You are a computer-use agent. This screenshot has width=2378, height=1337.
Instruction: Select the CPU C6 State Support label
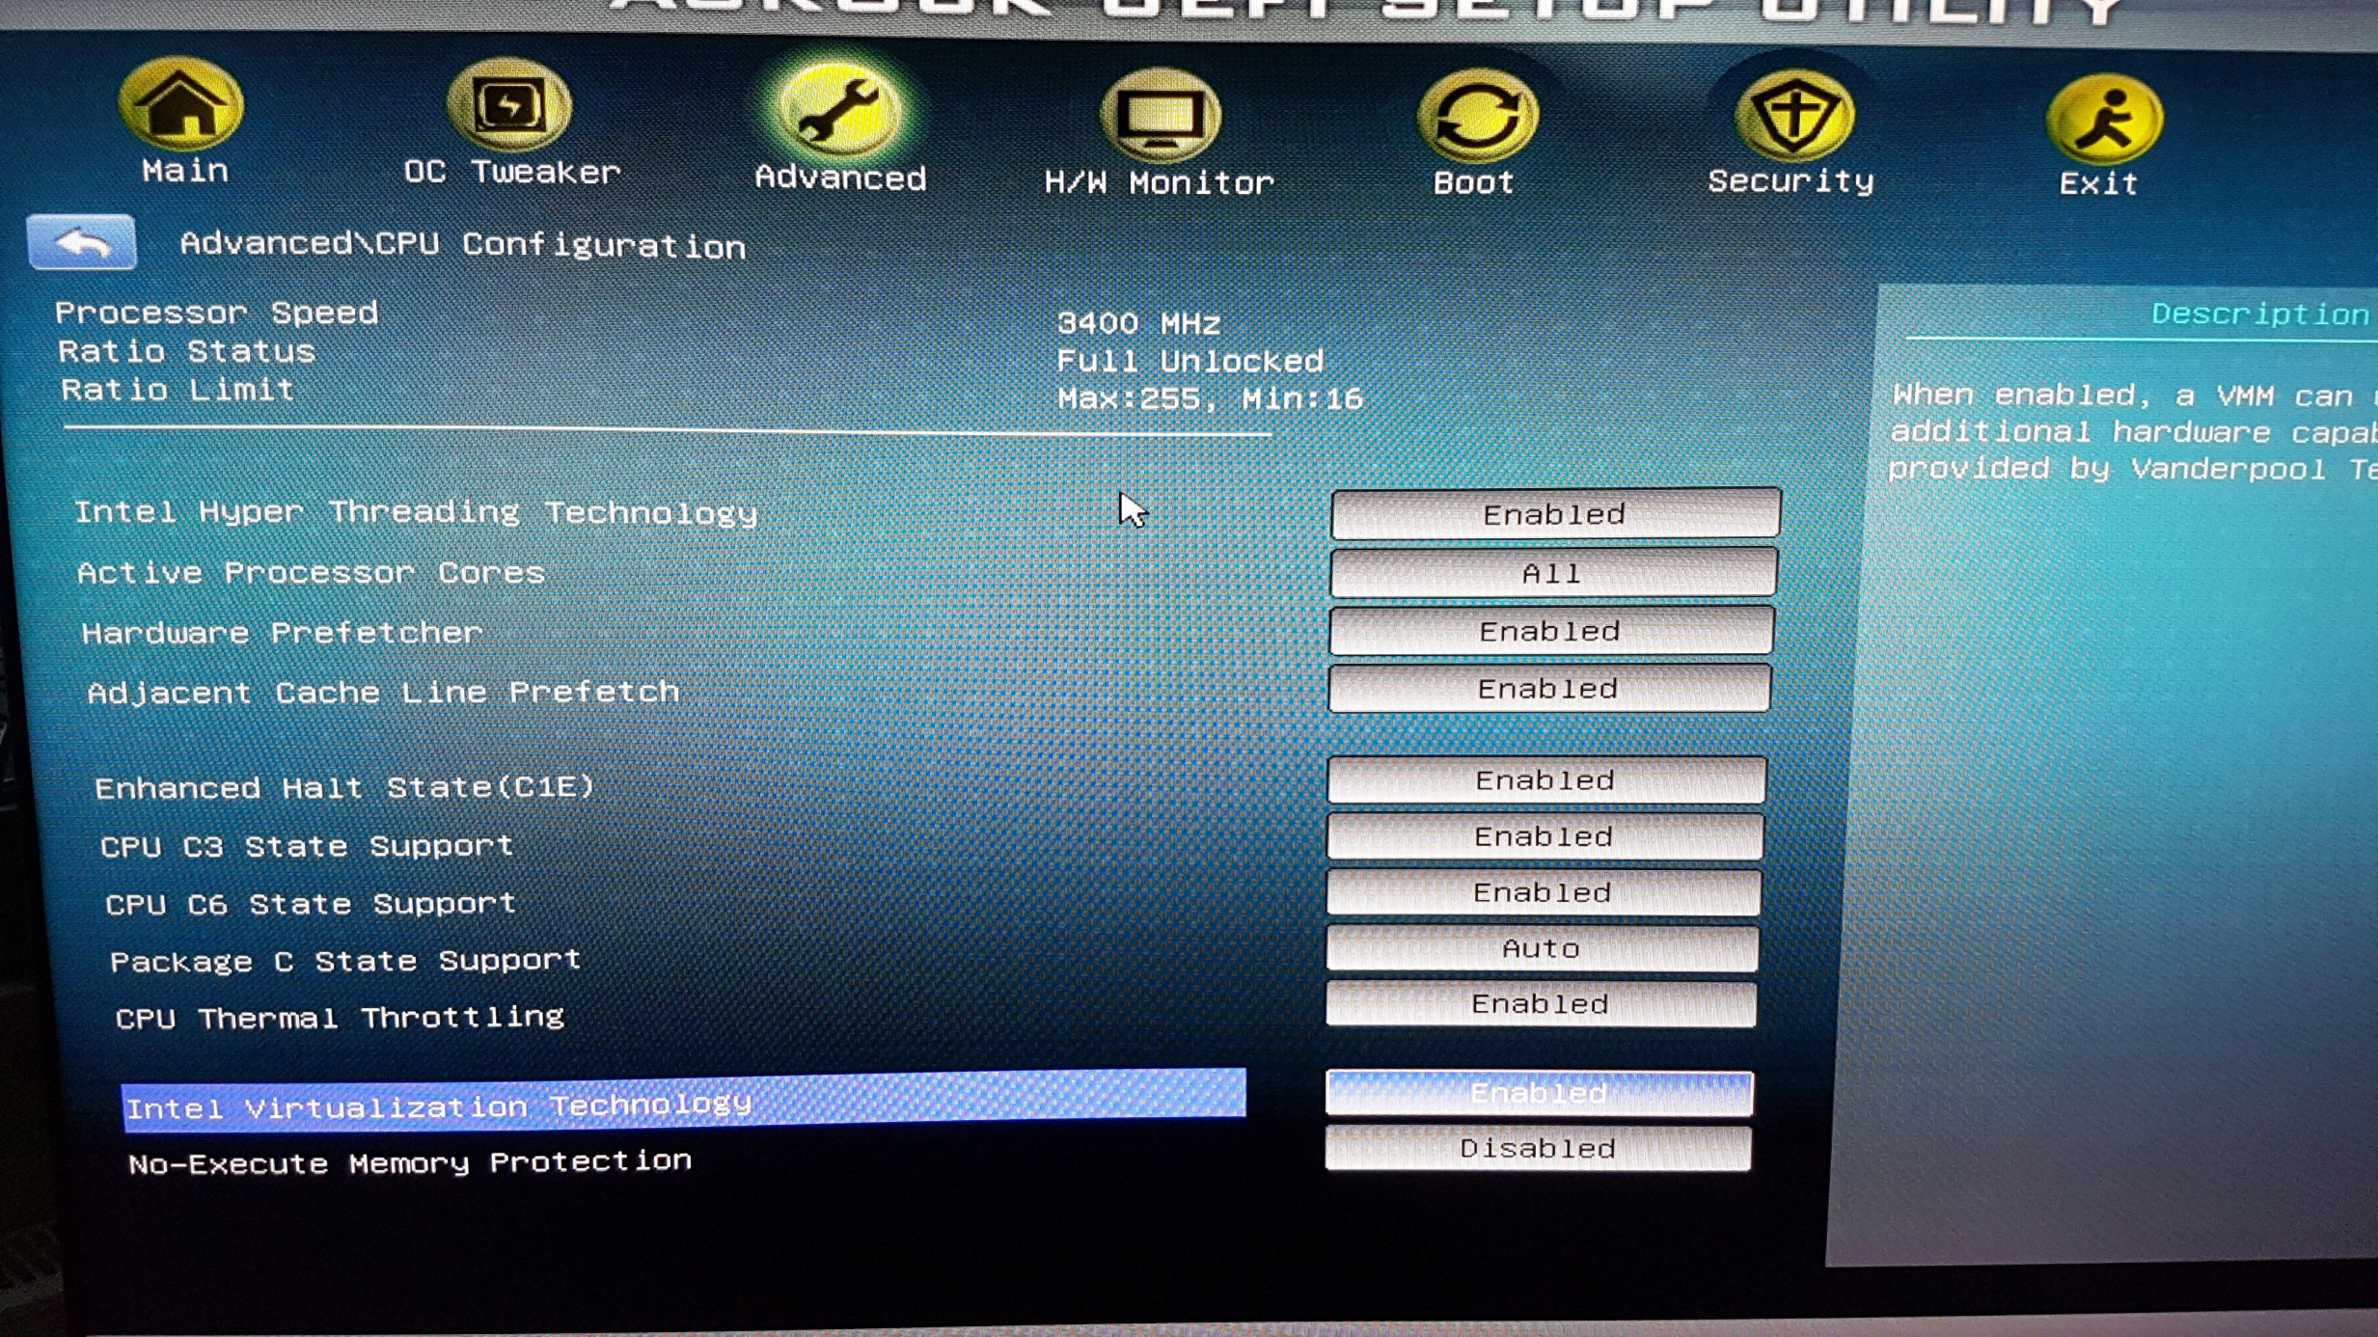(x=311, y=904)
